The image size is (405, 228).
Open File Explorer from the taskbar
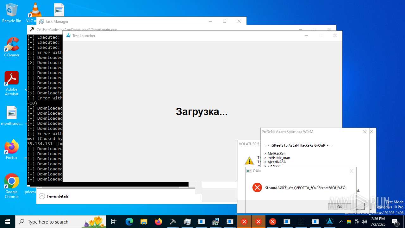pyautogui.click(x=144, y=222)
